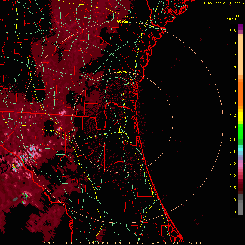Click the [PHAS] legend heading
Image resolution: width=245 pixels, height=245 pixels.
click(230, 19)
